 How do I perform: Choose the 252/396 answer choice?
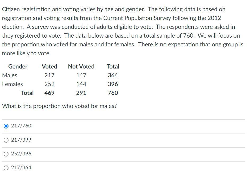[6, 154]
